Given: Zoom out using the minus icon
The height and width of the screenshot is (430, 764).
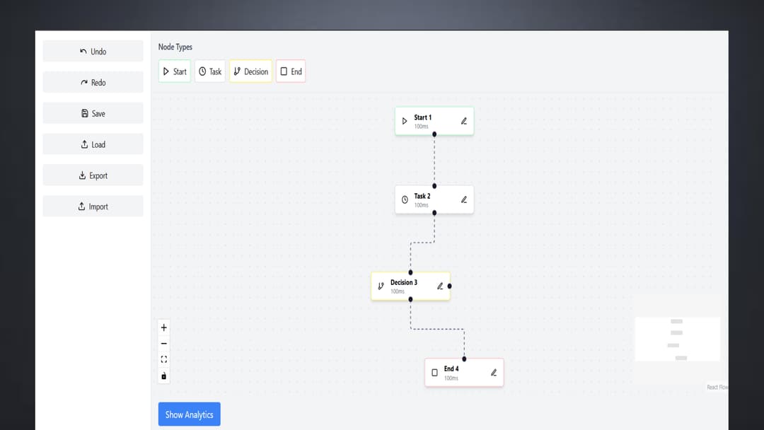Looking at the screenshot, I should pos(163,342).
